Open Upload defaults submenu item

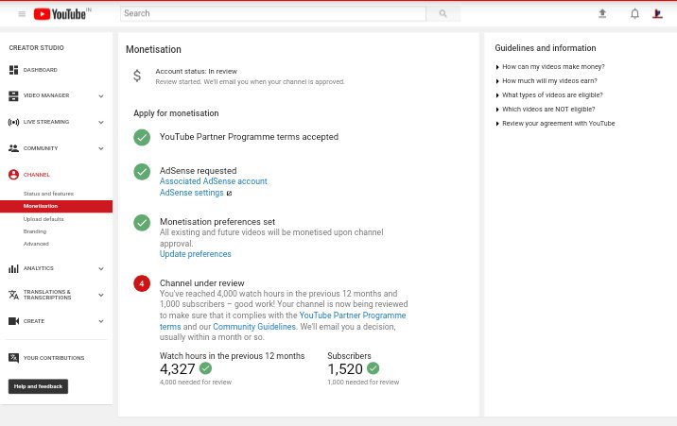pyautogui.click(x=43, y=219)
